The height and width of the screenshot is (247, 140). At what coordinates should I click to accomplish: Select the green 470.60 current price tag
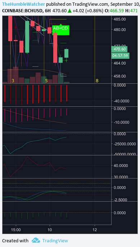pyautogui.click(x=119, y=49)
